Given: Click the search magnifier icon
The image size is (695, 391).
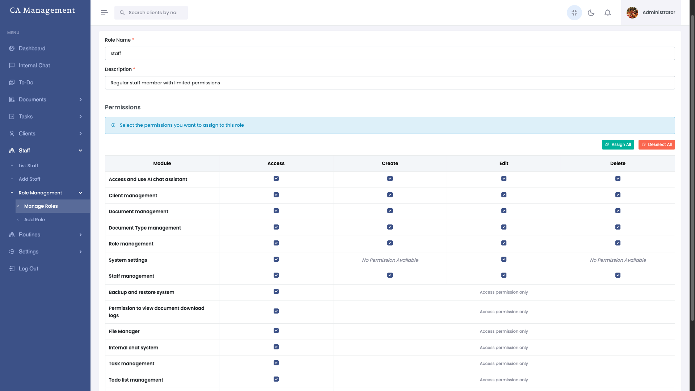Looking at the screenshot, I should tap(122, 13).
